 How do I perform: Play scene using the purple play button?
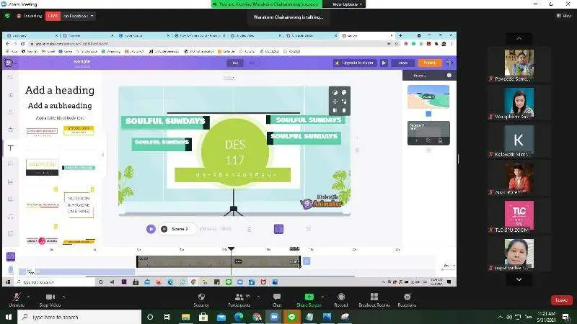pyautogui.click(x=151, y=229)
